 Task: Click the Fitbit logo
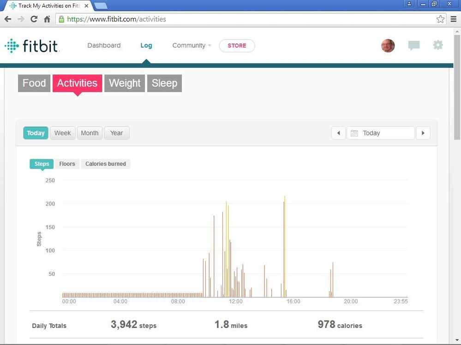[x=32, y=46]
